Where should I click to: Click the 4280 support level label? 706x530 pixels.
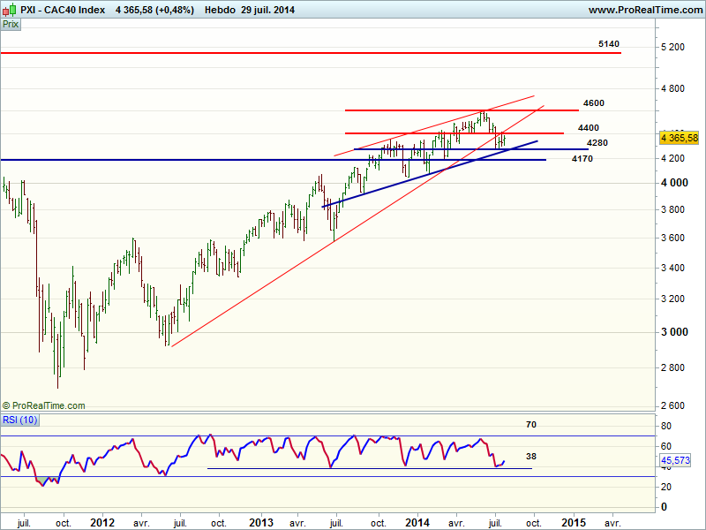597,143
